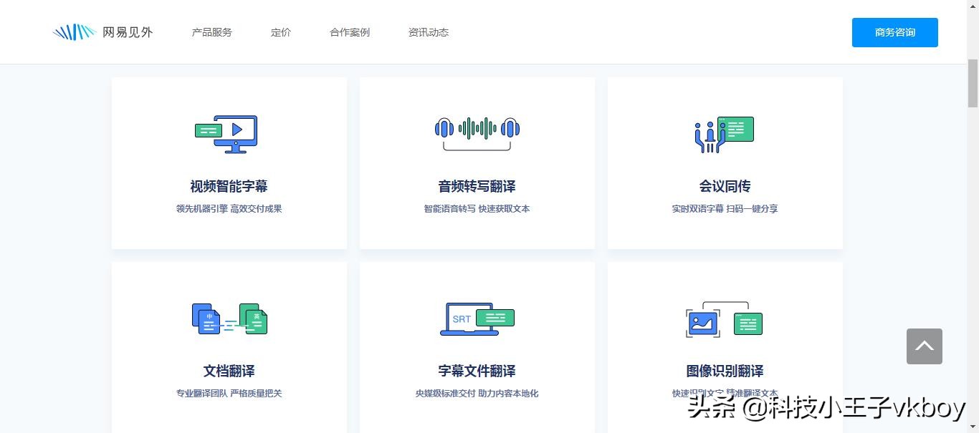This screenshot has width=979, height=433.
Task: Select the 文档翻译 document translation icon
Action: [229, 318]
